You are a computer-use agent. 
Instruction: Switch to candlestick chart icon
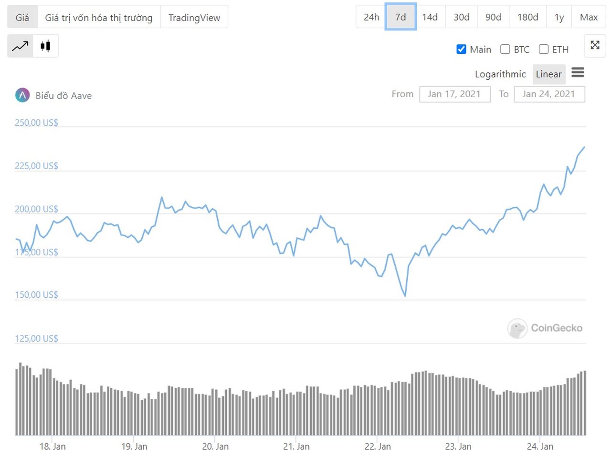coord(45,46)
